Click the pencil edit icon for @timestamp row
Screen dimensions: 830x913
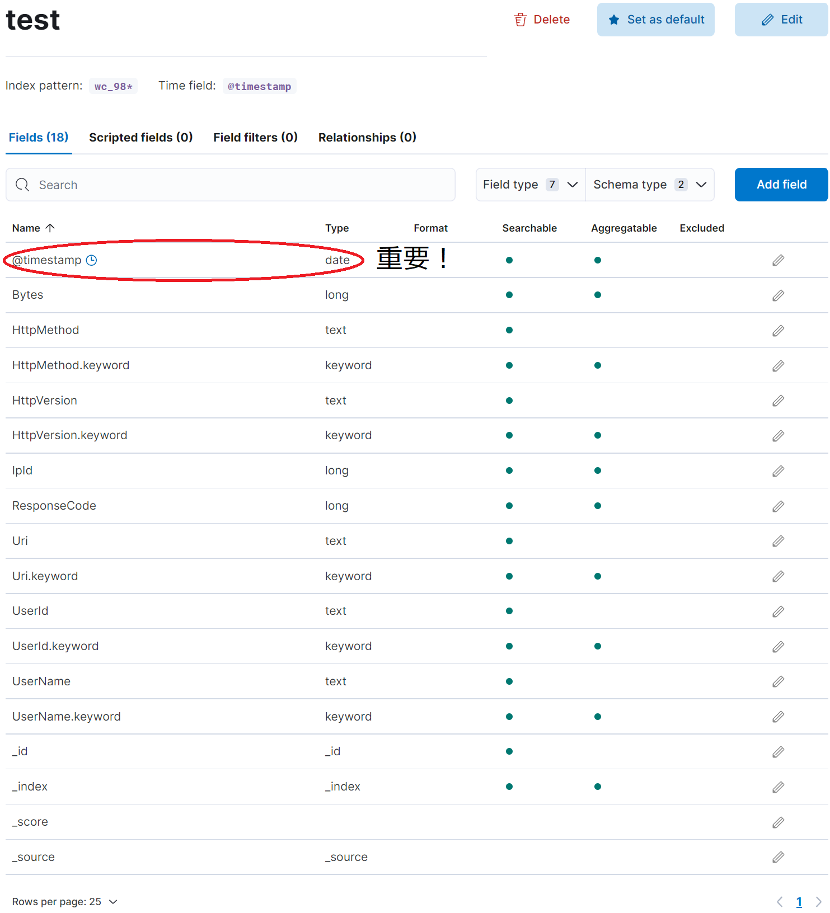[778, 260]
